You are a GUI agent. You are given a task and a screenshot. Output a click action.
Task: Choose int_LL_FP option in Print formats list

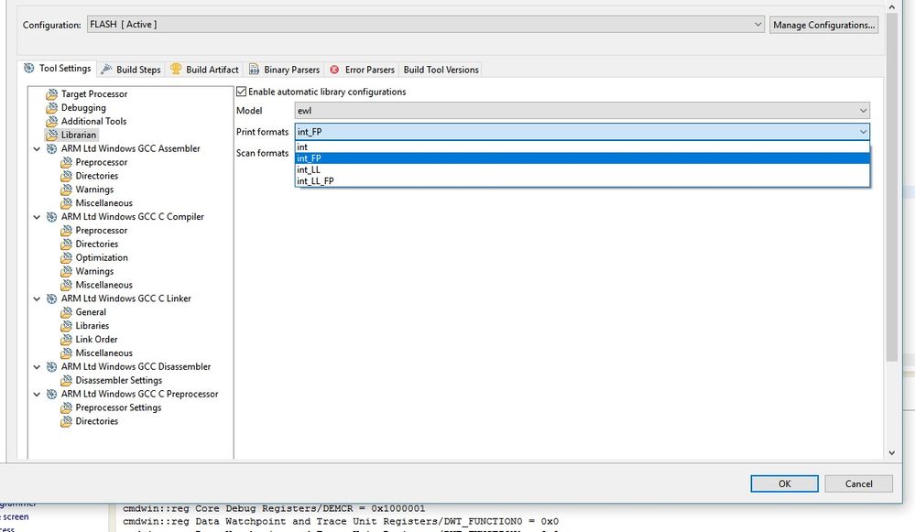click(583, 180)
